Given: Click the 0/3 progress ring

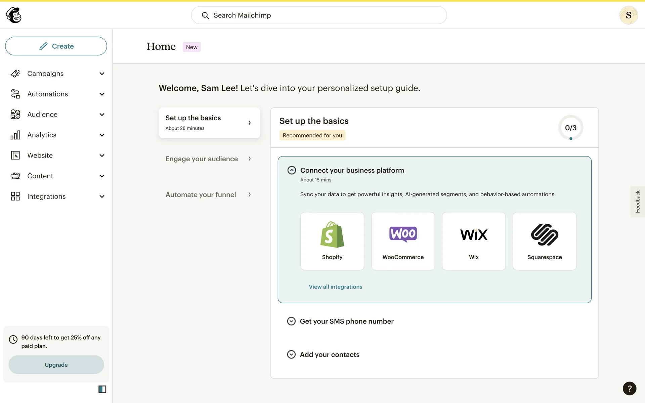Looking at the screenshot, I should [x=570, y=128].
